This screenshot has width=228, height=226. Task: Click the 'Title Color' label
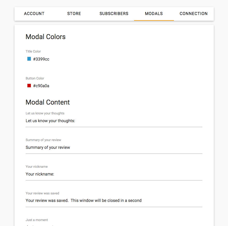[x=33, y=52]
